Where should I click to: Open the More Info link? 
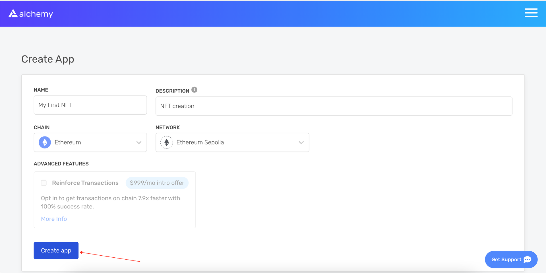(x=54, y=219)
